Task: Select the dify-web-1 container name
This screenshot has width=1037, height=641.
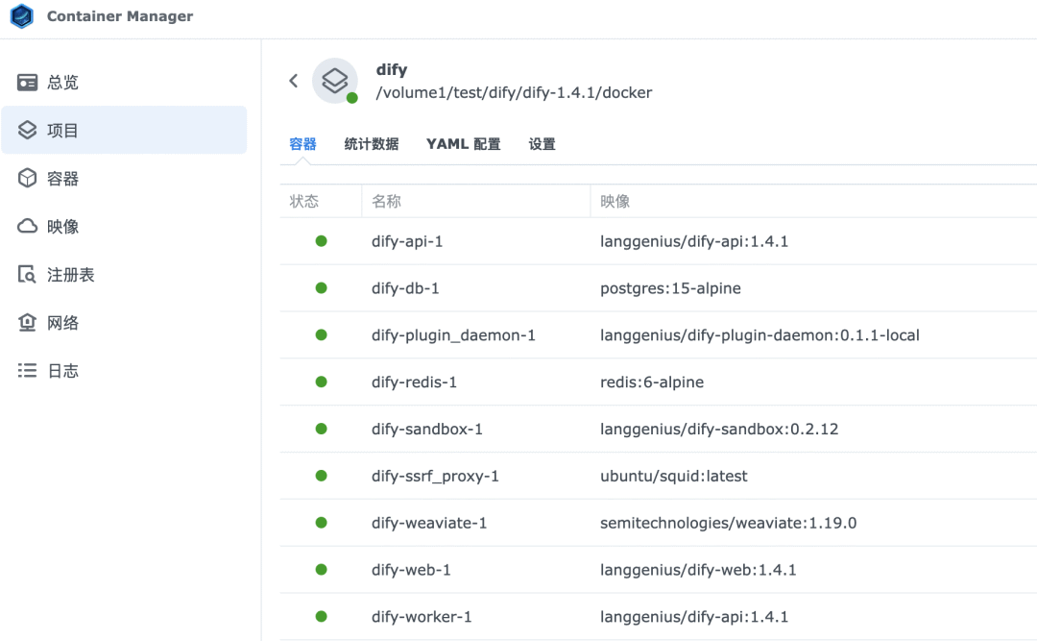Action: click(411, 570)
